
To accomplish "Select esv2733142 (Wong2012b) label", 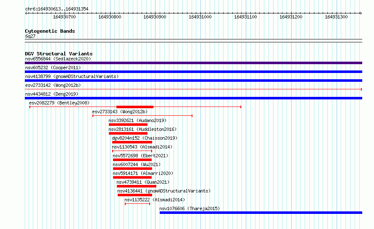I will (53, 85).
